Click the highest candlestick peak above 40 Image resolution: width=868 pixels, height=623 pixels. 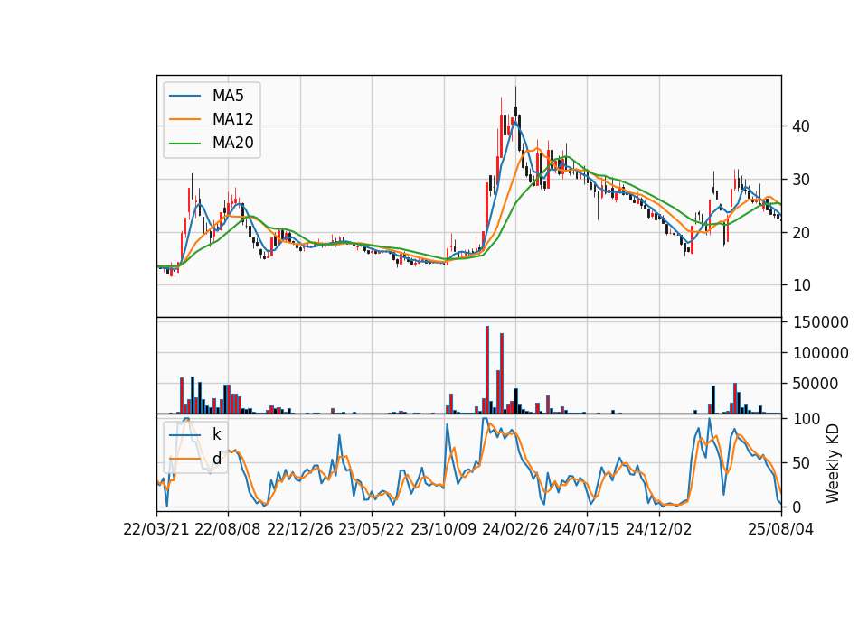coord(516,105)
